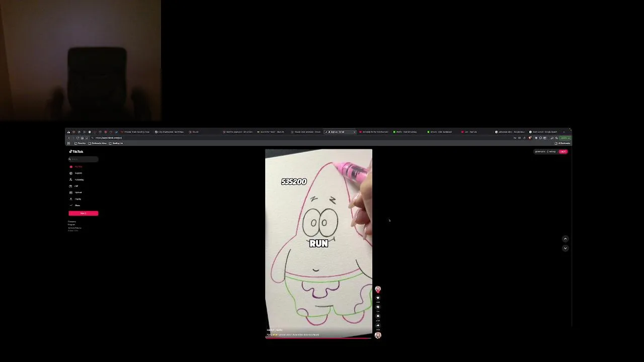Click the Get App button
The height and width of the screenshot is (362, 644).
(552, 151)
